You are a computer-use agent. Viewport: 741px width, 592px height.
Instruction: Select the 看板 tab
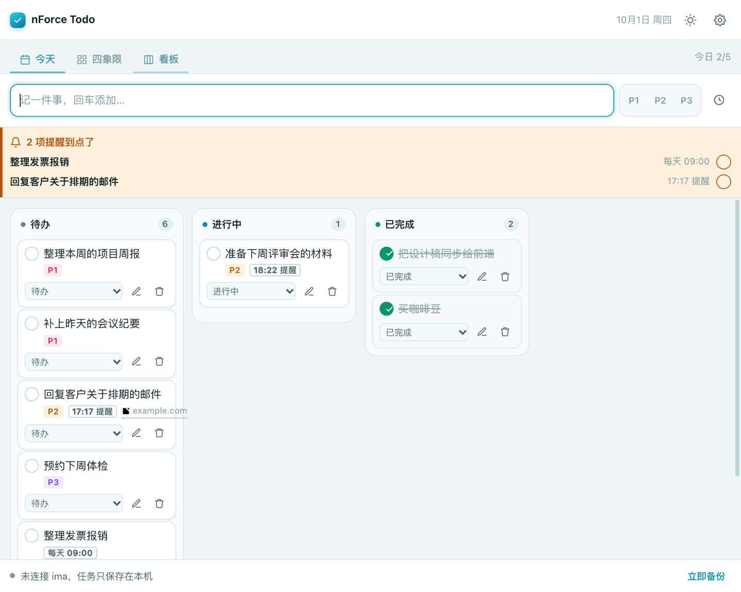click(x=161, y=59)
